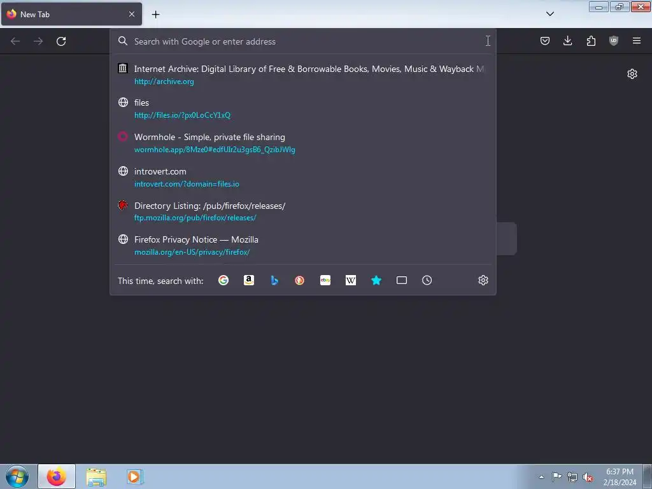Search this time with Wikipedia icon

[351, 280]
